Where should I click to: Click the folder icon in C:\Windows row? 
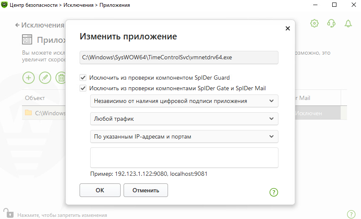click(28, 113)
